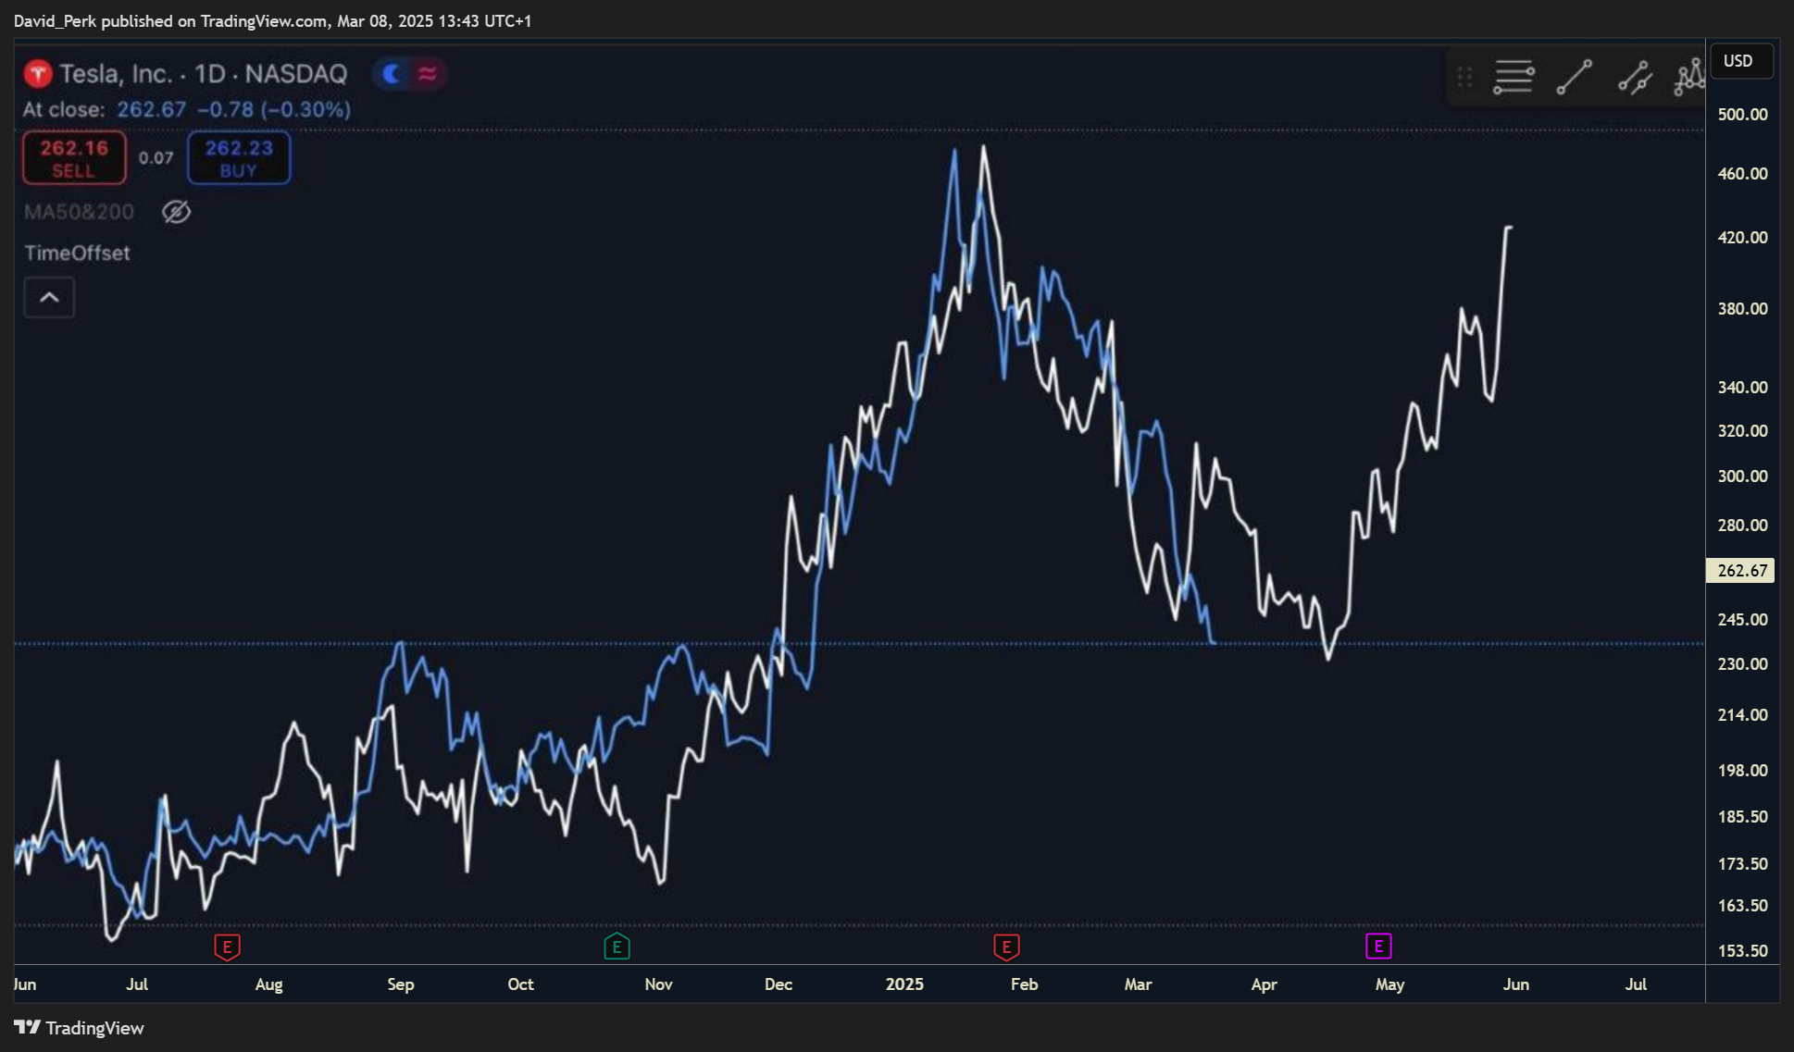Screen dimensions: 1794x1052
Task: Click the 198.00 price axis label
Action: pyautogui.click(x=1742, y=770)
